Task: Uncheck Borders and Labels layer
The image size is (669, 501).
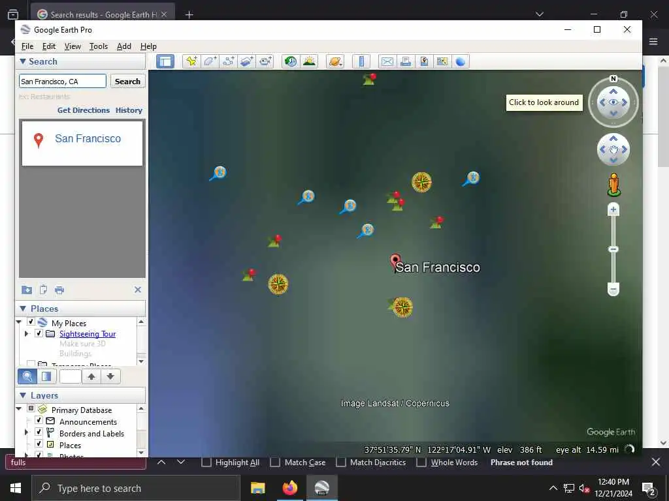Action: point(39,432)
